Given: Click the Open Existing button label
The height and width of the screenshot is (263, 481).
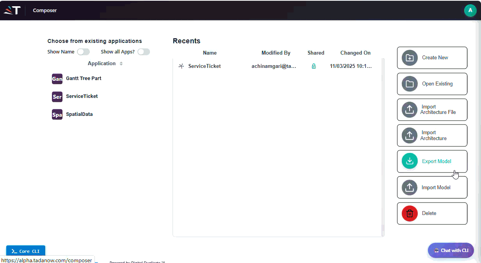Looking at the screenshot, I should [437, 84].
